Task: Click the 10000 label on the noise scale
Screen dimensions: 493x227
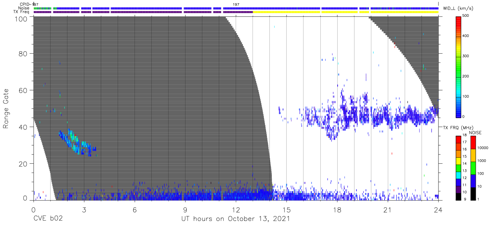Action: click(483, 148)
